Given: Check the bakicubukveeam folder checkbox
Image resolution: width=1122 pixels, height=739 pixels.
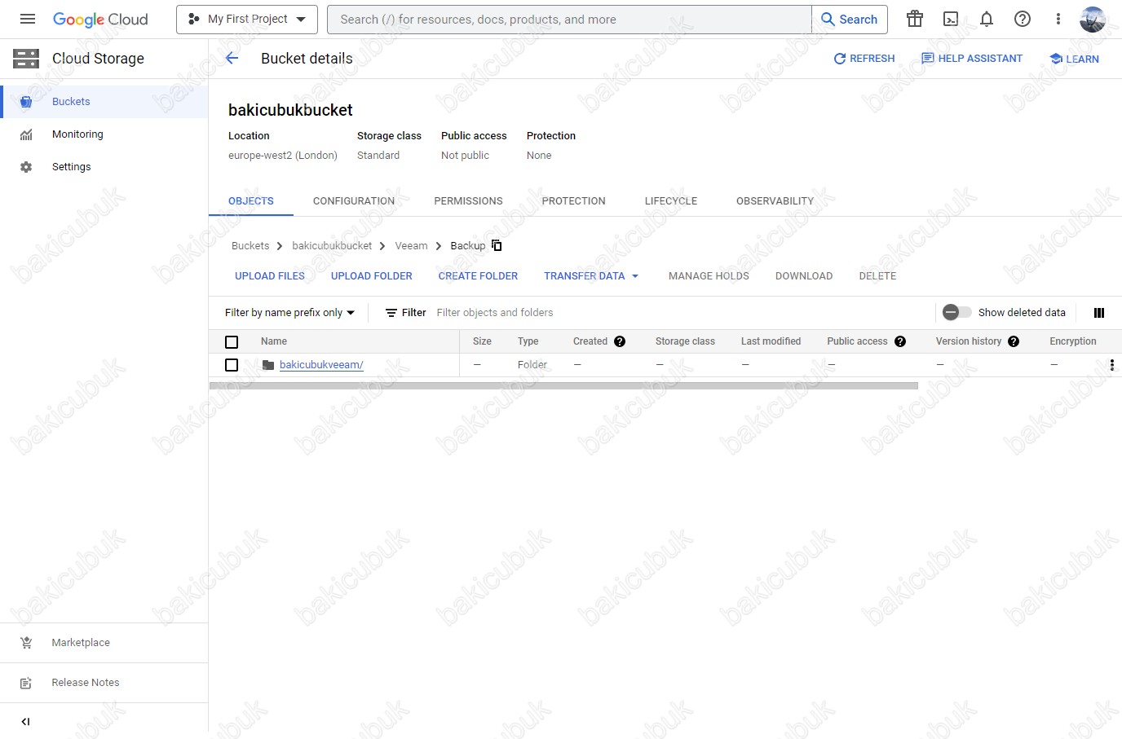Looking at the screenshot, I should point(232,365).
